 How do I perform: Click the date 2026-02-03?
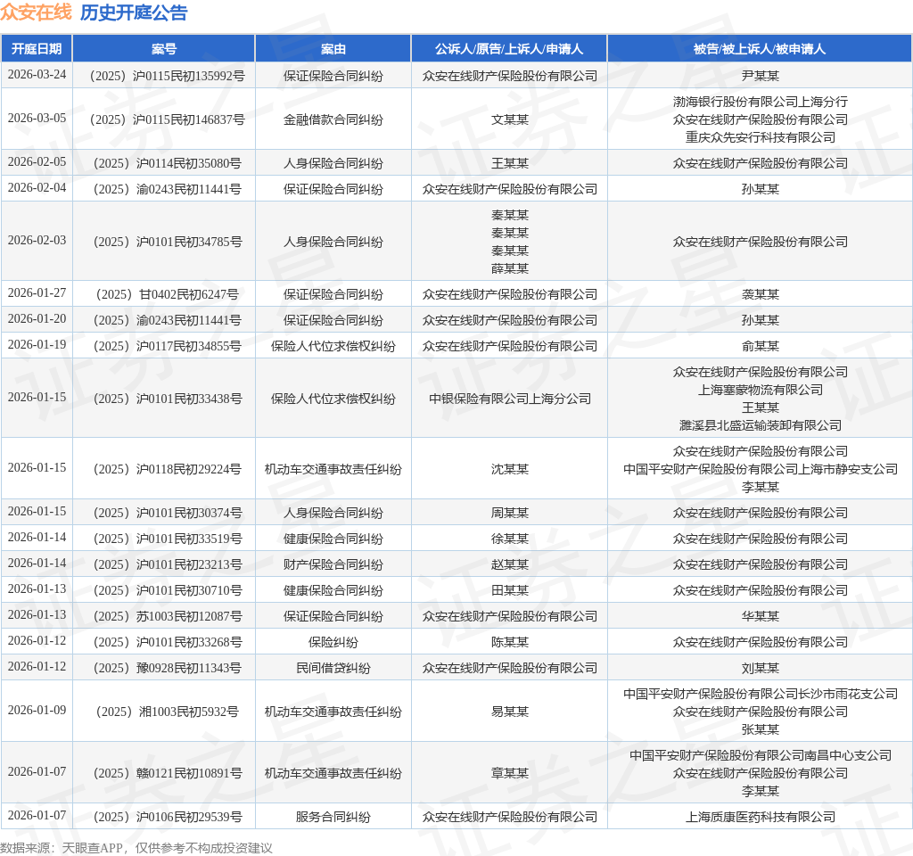pos(37,241)
